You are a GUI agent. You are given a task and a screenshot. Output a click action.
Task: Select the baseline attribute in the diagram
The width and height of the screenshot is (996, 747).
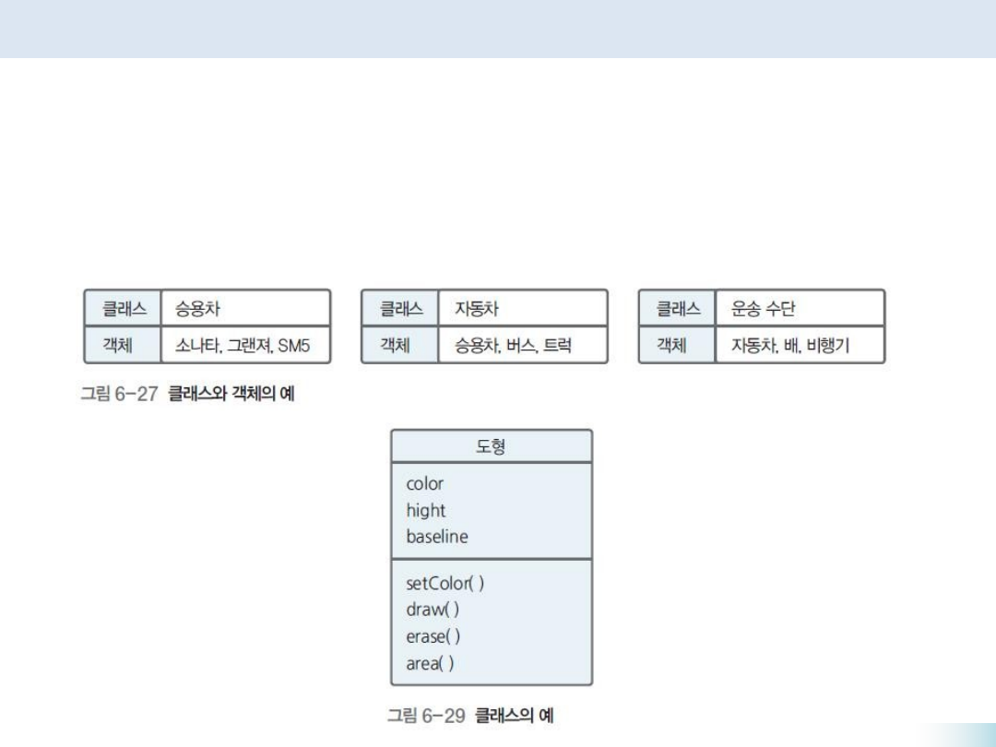point(436,537)
